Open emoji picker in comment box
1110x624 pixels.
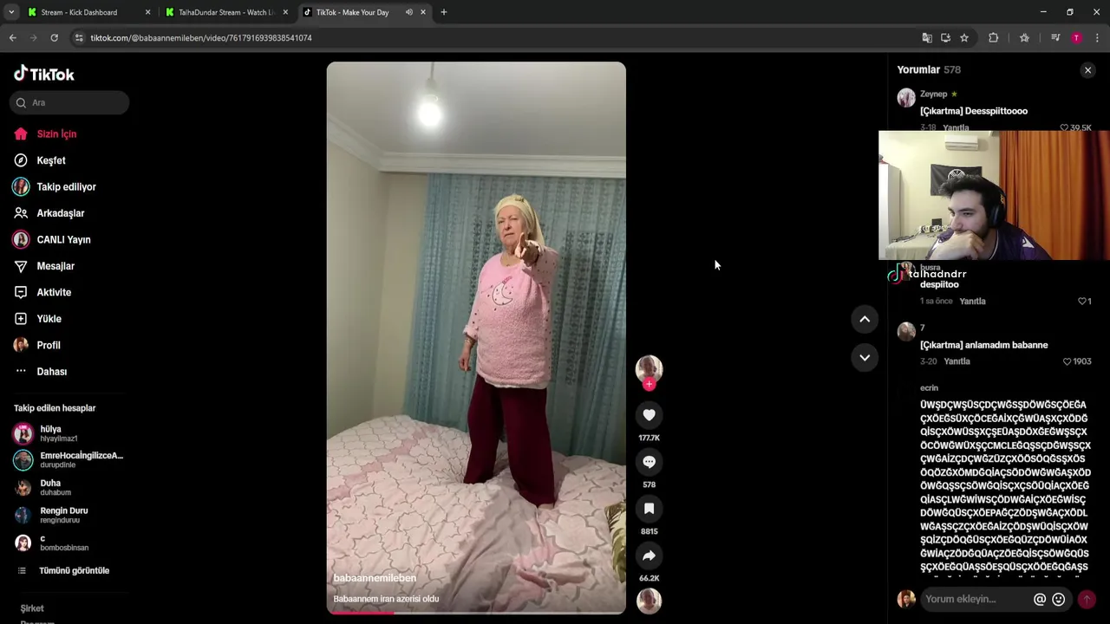pyautogui.click(x=1058, y=599)
